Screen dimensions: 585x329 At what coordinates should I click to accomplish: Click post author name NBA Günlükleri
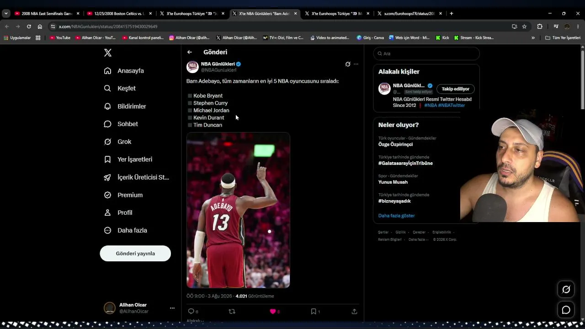218,64
